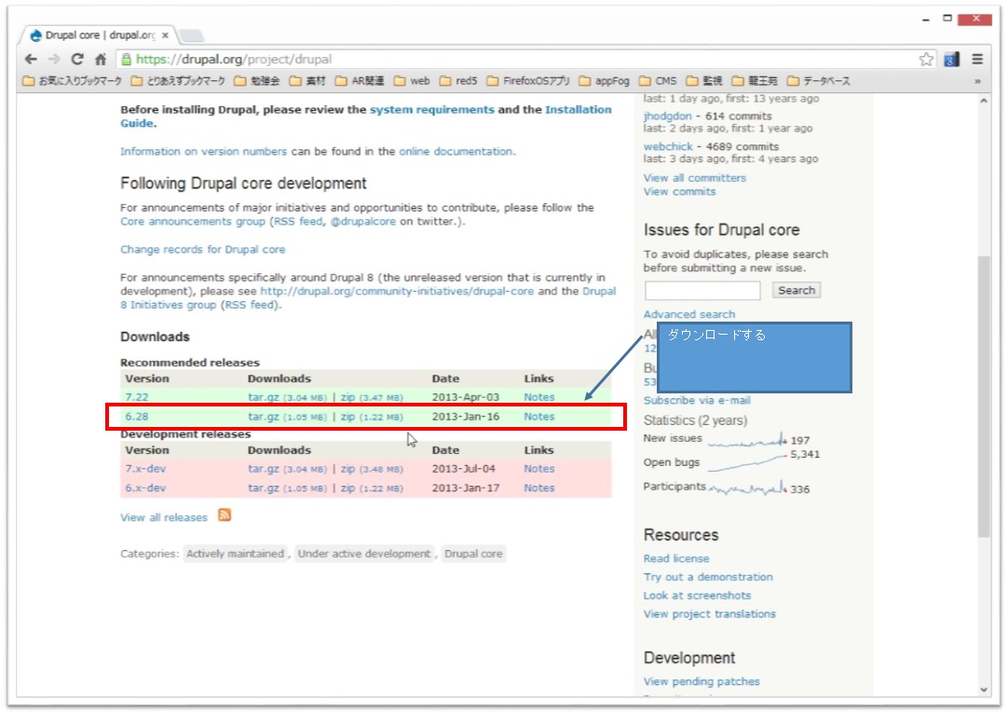The height and width of the screenshot is (715, 1008).
Task: Follow the Core announcements group link
Action: click(x=193, y=222)
